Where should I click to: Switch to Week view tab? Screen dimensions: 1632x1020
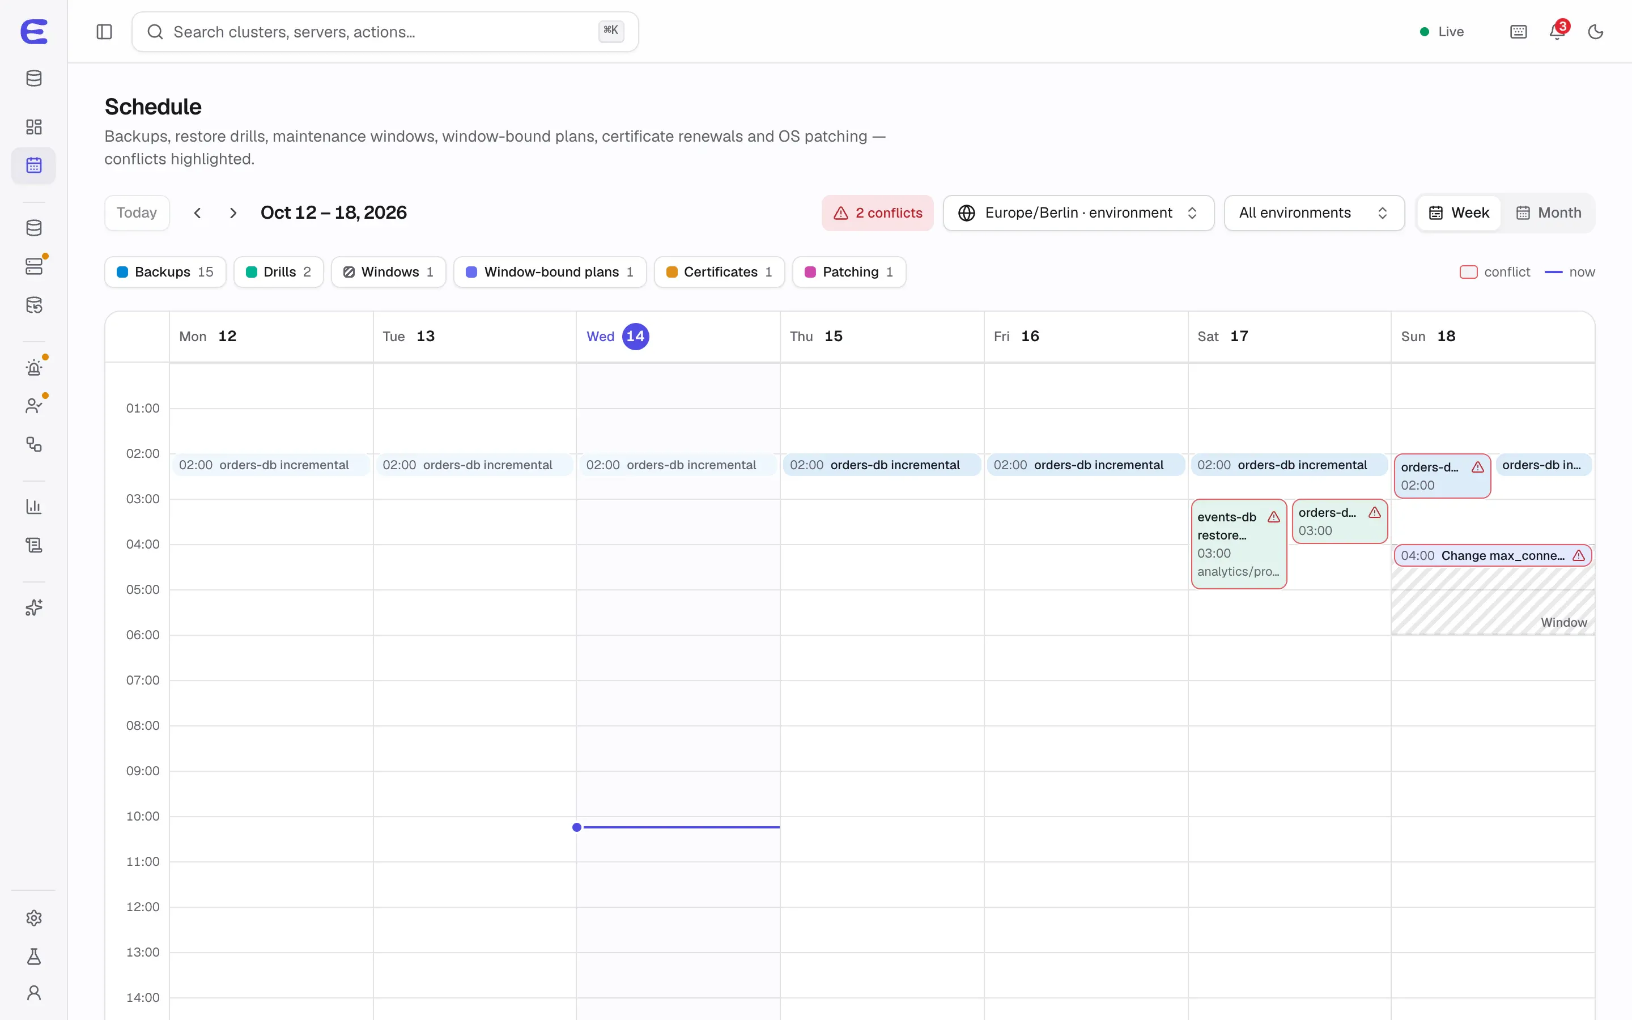[x=1459, y=213]
